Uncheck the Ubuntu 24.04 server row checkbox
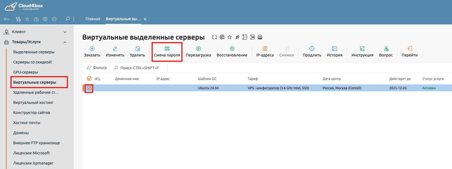The height and width of the screenshot is (169, 452). tap(89, 88)
